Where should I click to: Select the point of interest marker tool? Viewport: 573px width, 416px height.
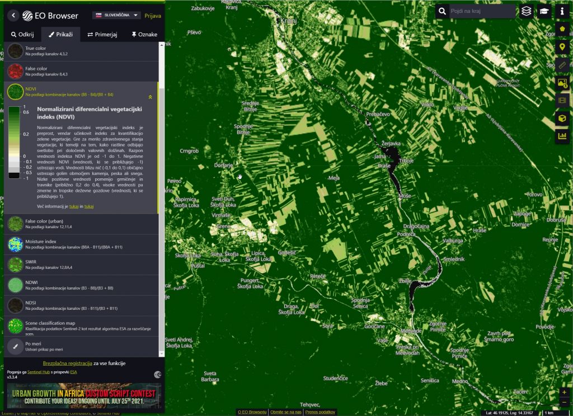tap(562, 47)
